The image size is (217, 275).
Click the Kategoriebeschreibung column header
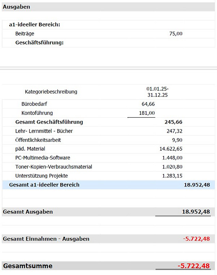coord(51,92)
